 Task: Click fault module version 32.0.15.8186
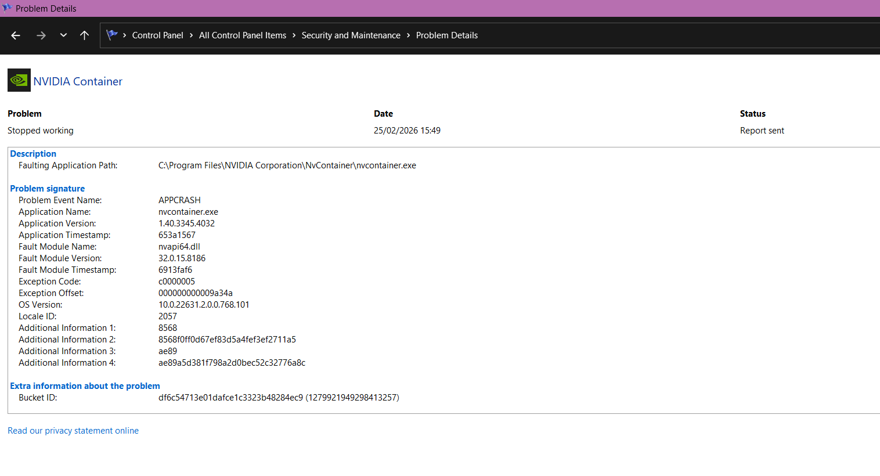(x=182, y=258)
